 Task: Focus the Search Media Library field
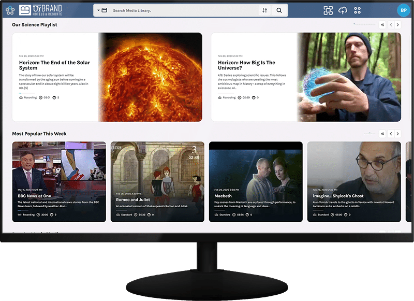[184, 10]
